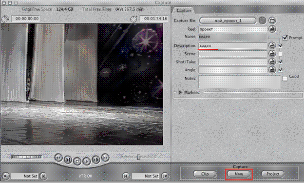The width and height of the screenshot is (304, 183).
Task: Toggle the Shot/Take checkbox
Action: (x=281, y=61)
